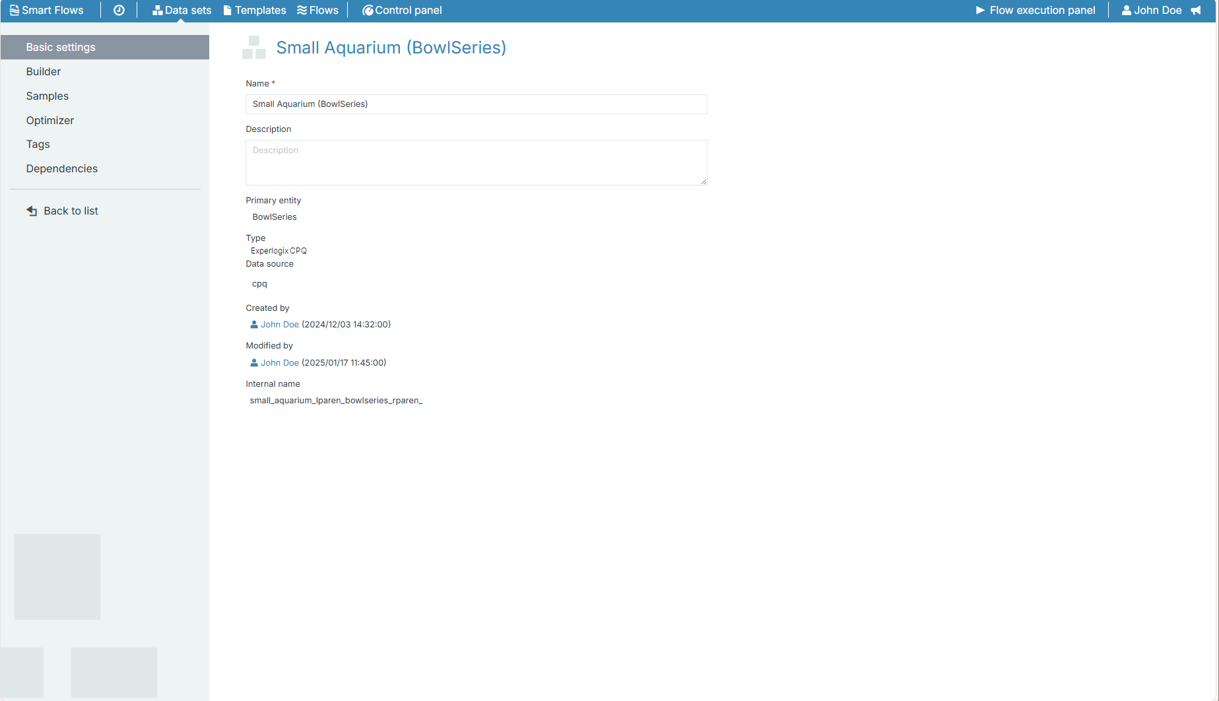Click the user icon next to Created by name
Screen dimensions: 1219x701
click(x=254, y=325)
